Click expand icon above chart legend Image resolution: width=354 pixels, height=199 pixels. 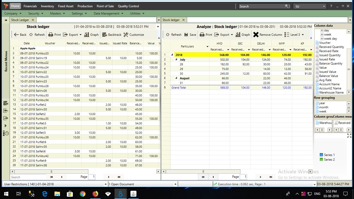(x=349, y=136)
